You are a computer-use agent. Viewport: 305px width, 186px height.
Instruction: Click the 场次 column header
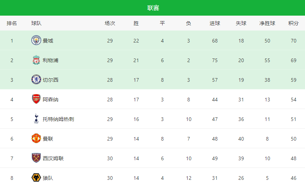click(110, 23)
